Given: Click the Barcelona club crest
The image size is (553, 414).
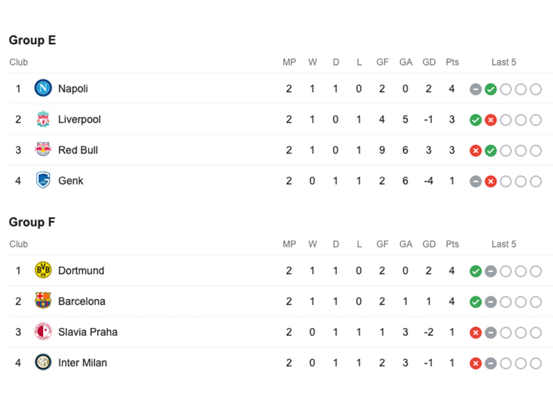Looking at the screenshot, I should 43,301.
